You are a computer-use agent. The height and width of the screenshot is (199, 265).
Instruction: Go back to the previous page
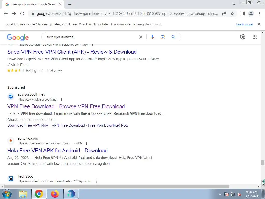pos(6,13)
